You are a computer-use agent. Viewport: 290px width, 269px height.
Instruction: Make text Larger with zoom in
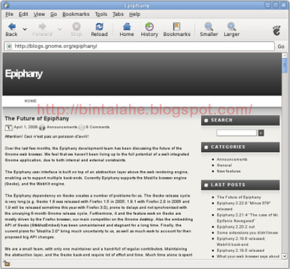click(232, 29)
